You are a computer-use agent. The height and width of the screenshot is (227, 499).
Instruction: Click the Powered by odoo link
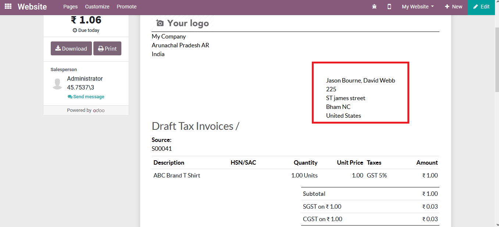86,110
